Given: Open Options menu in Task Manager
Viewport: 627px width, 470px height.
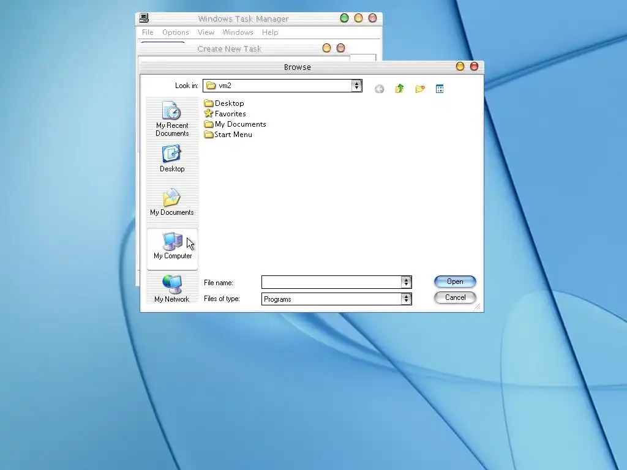Looking at the screenshot, I should point(176,32).
